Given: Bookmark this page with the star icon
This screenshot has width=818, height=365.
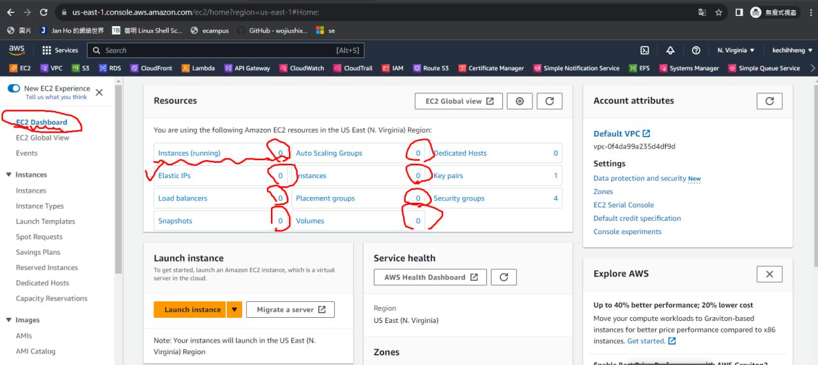Looking at the screenshot, I should (x=718, y=12).
